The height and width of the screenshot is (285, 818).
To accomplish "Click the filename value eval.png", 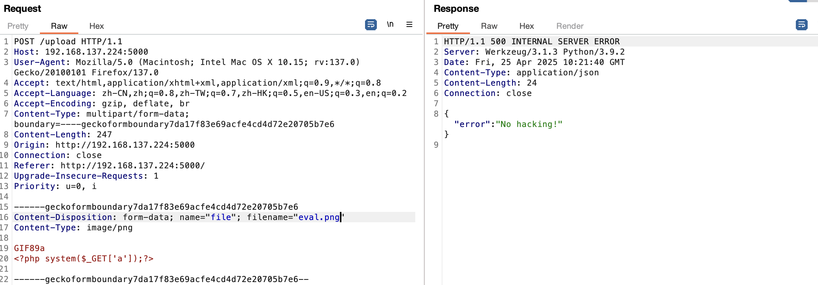I will point(319,217).
